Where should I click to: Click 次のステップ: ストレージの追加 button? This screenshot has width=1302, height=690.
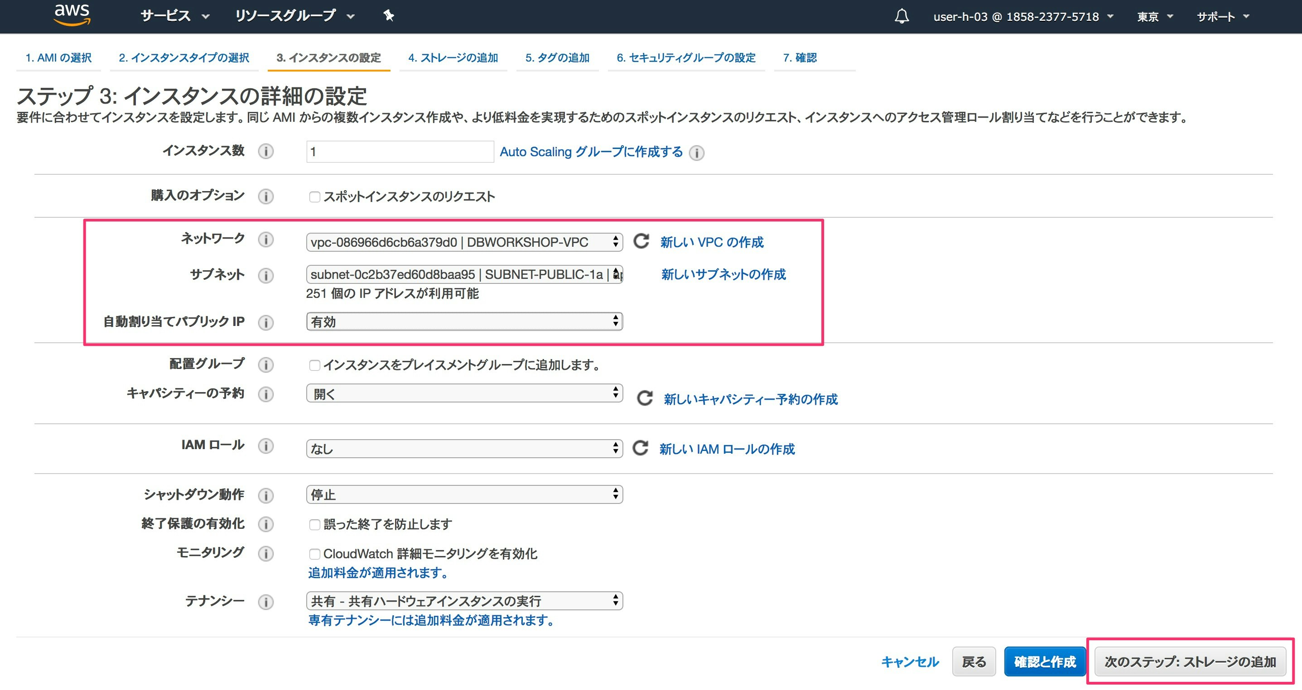(x=1190, y=661)
